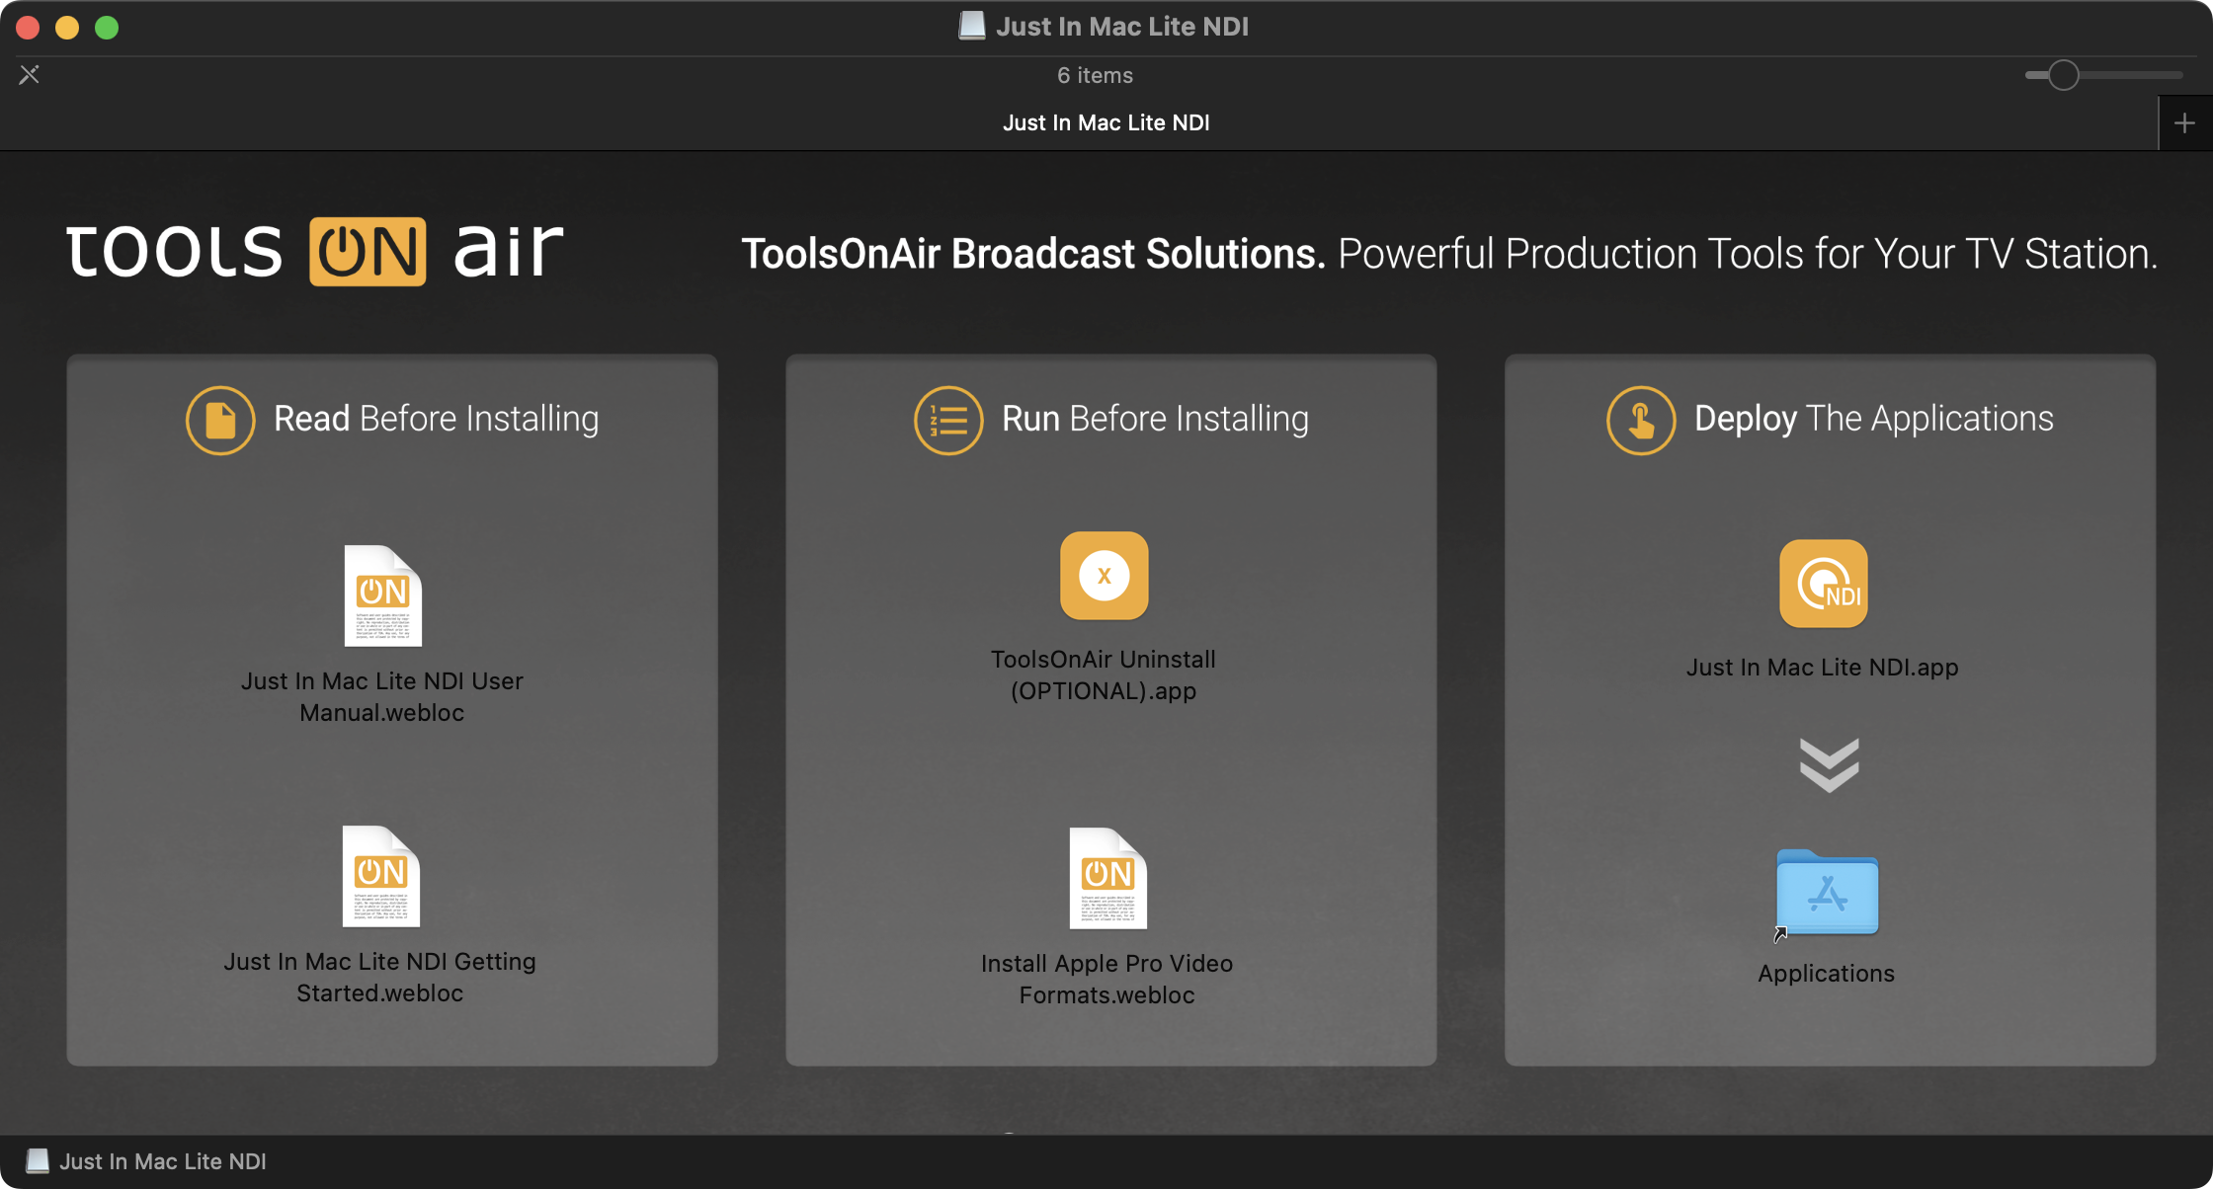Select the Just In Mac Lite NDI app icon
This screenshot has height=1189, width=2213.
(1823, 584)
